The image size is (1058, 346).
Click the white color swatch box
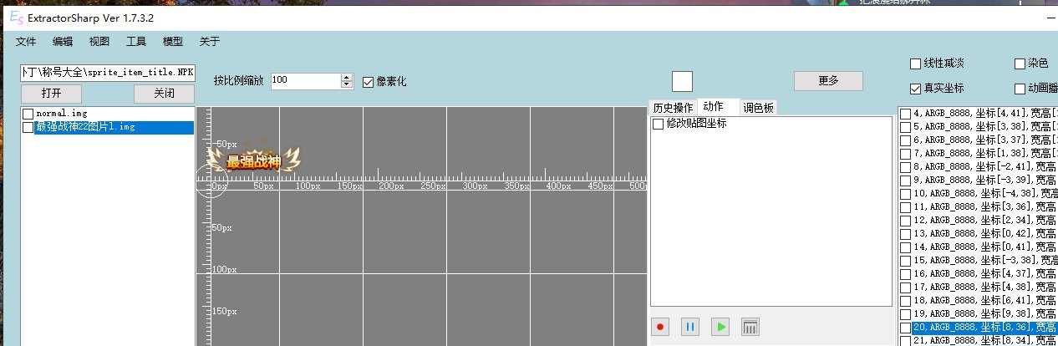tap(682, 81)
